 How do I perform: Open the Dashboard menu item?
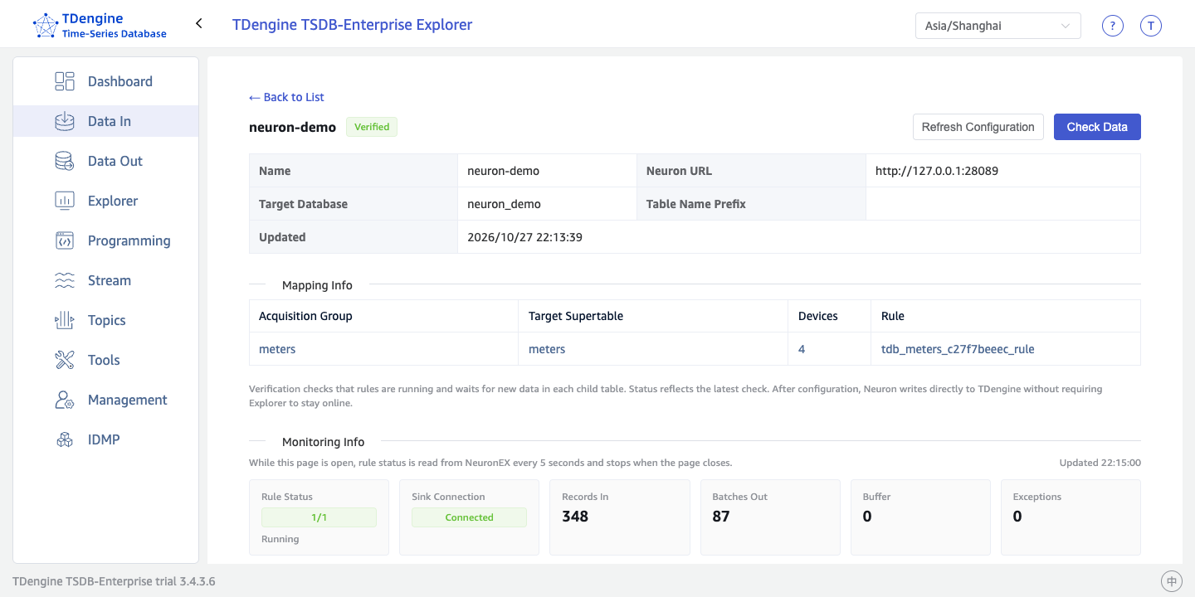coord(105,81)
